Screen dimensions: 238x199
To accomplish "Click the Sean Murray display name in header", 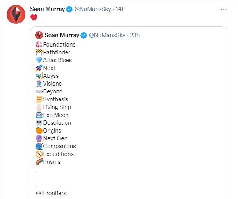I will point(47,9).
